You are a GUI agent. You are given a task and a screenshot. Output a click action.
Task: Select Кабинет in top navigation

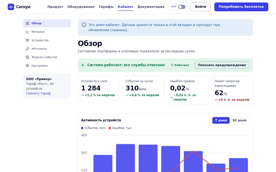(x=126, y=7)
